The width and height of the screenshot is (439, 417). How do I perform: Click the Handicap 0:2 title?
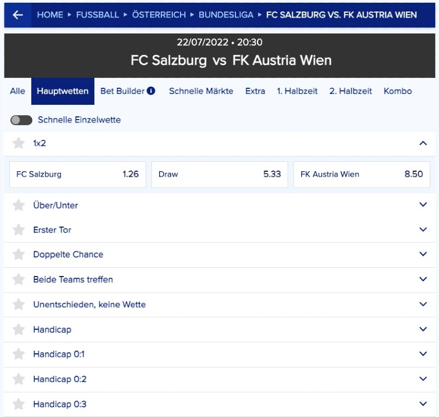[60, 379]
